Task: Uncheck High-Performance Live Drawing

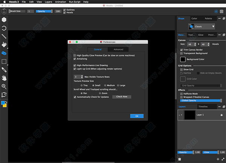Action: pos(75,66)
